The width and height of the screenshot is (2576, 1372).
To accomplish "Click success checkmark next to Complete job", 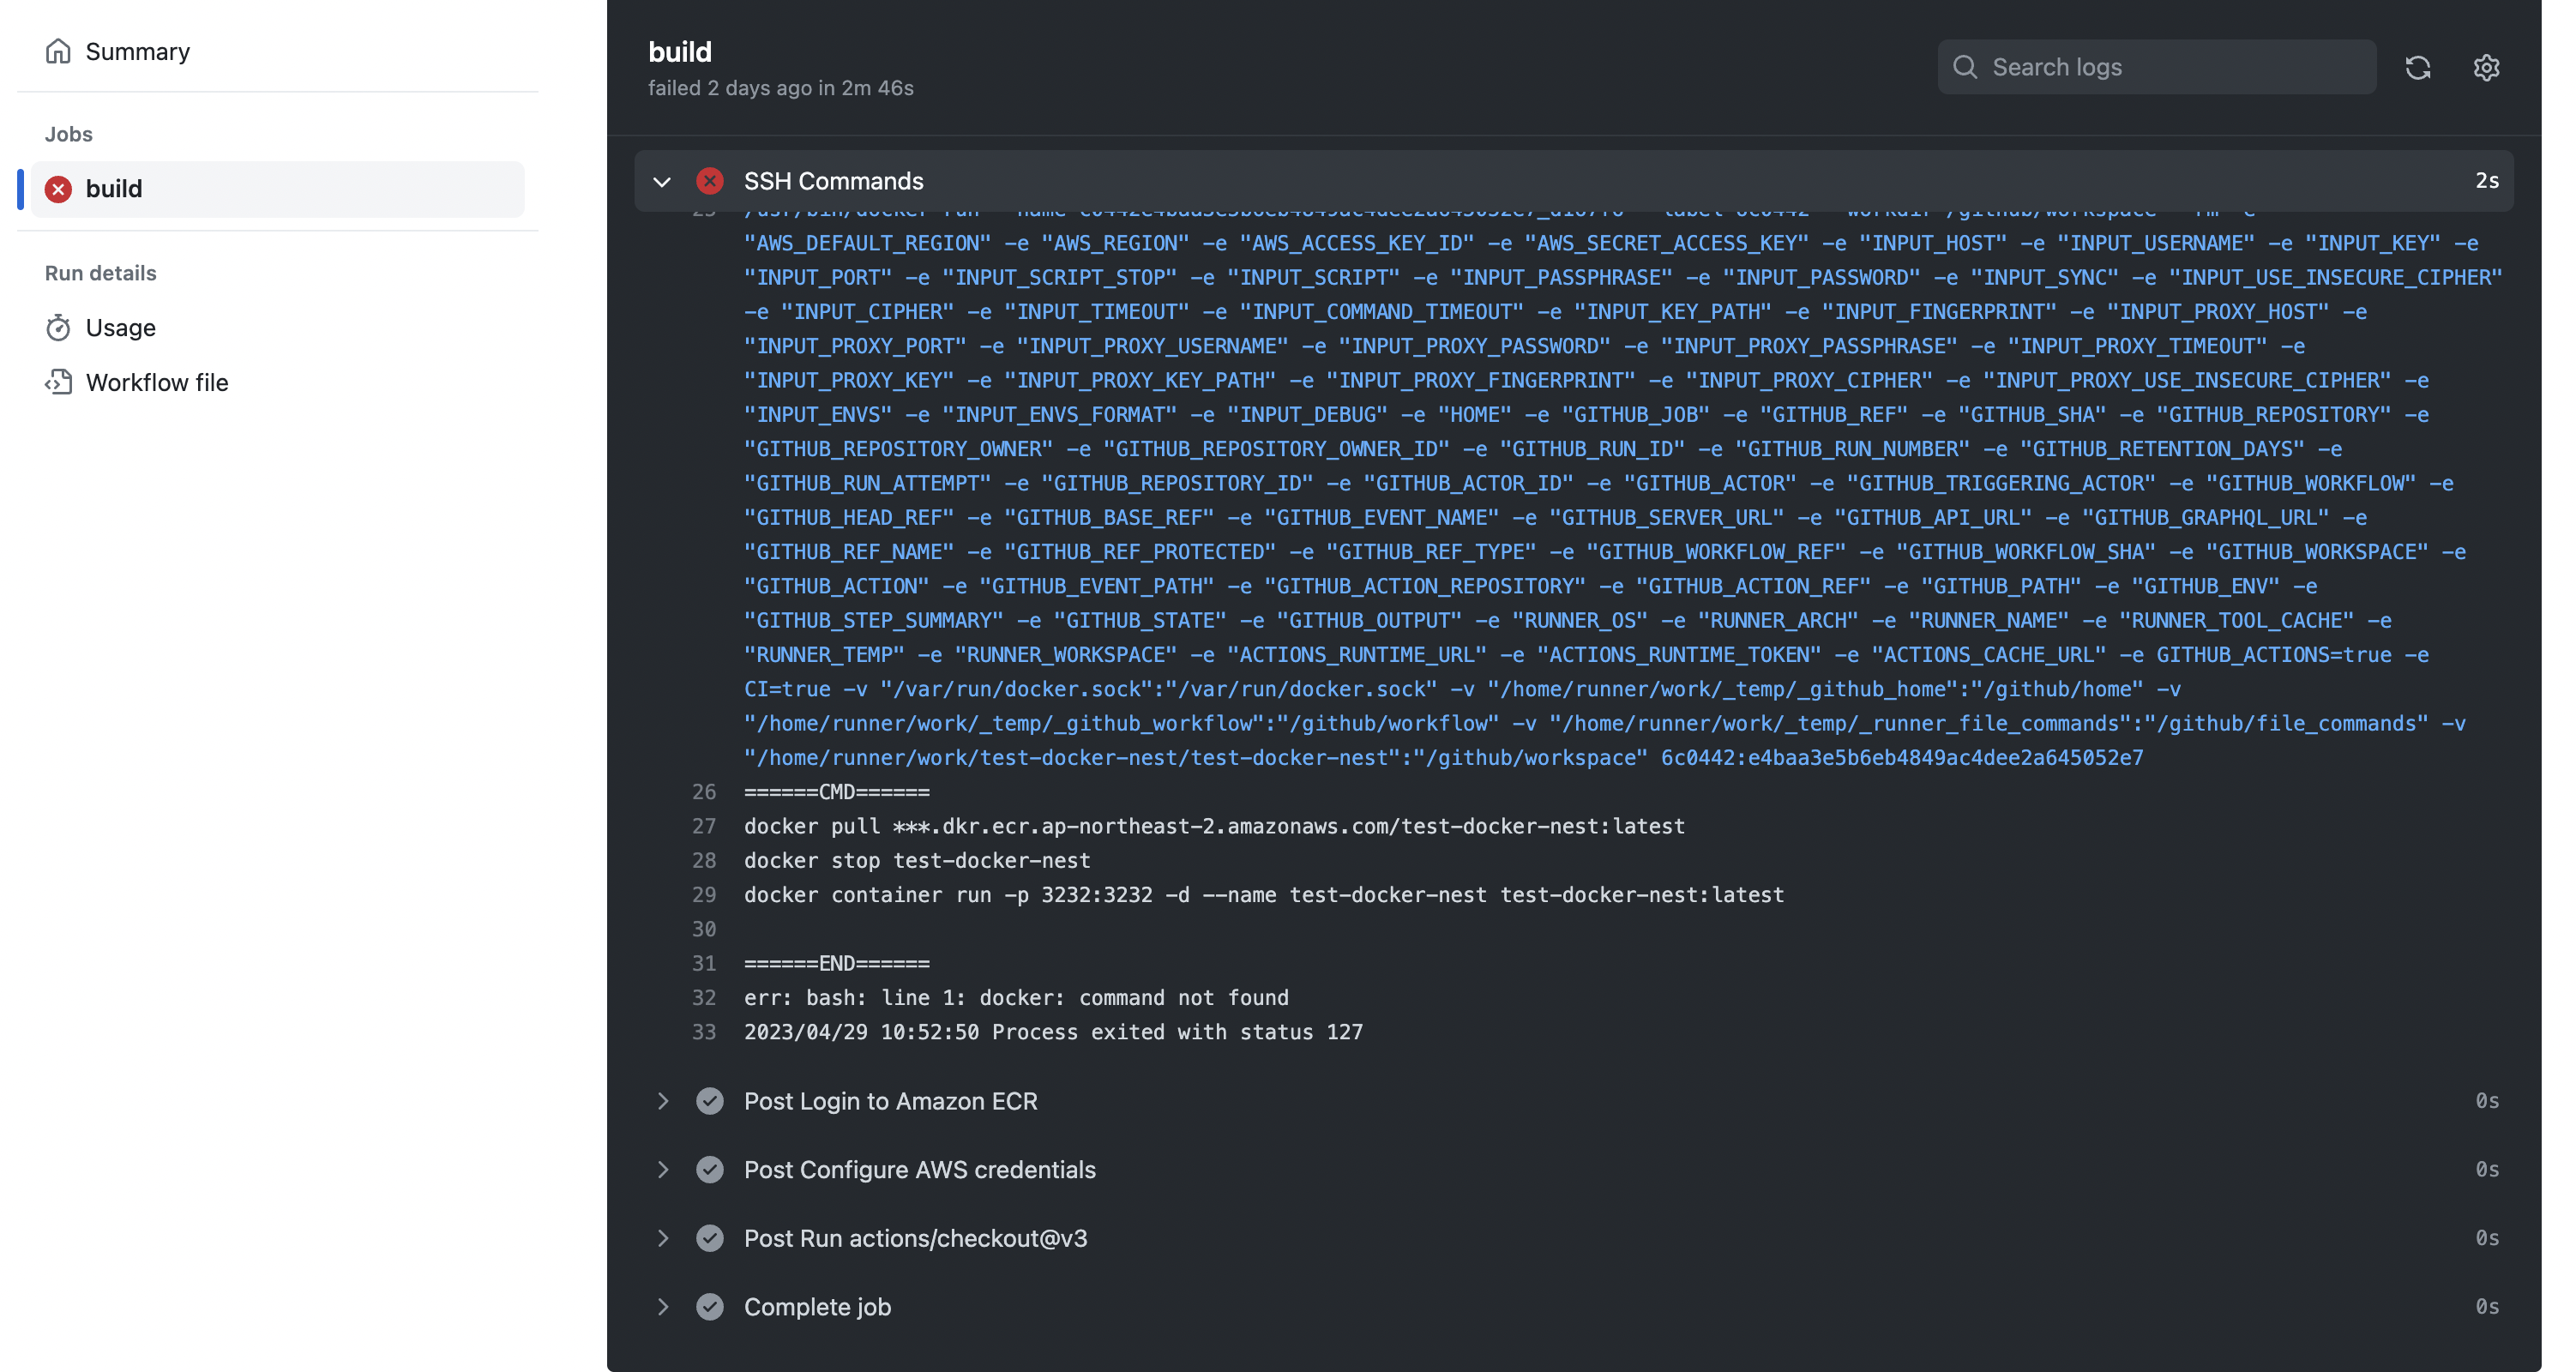I will [709, 1307].
